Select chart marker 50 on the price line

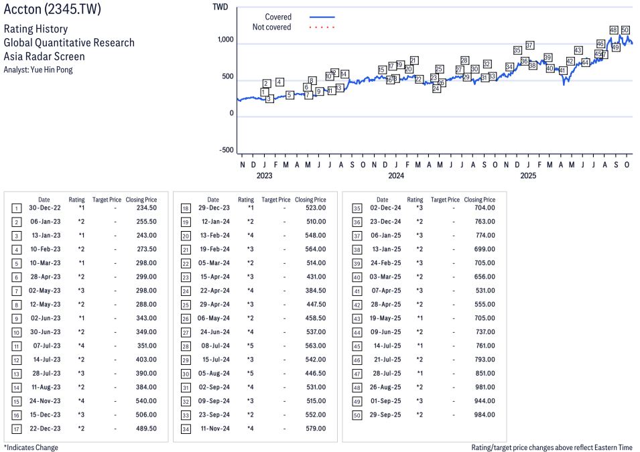pyautogui.click(x=625, y=30)
